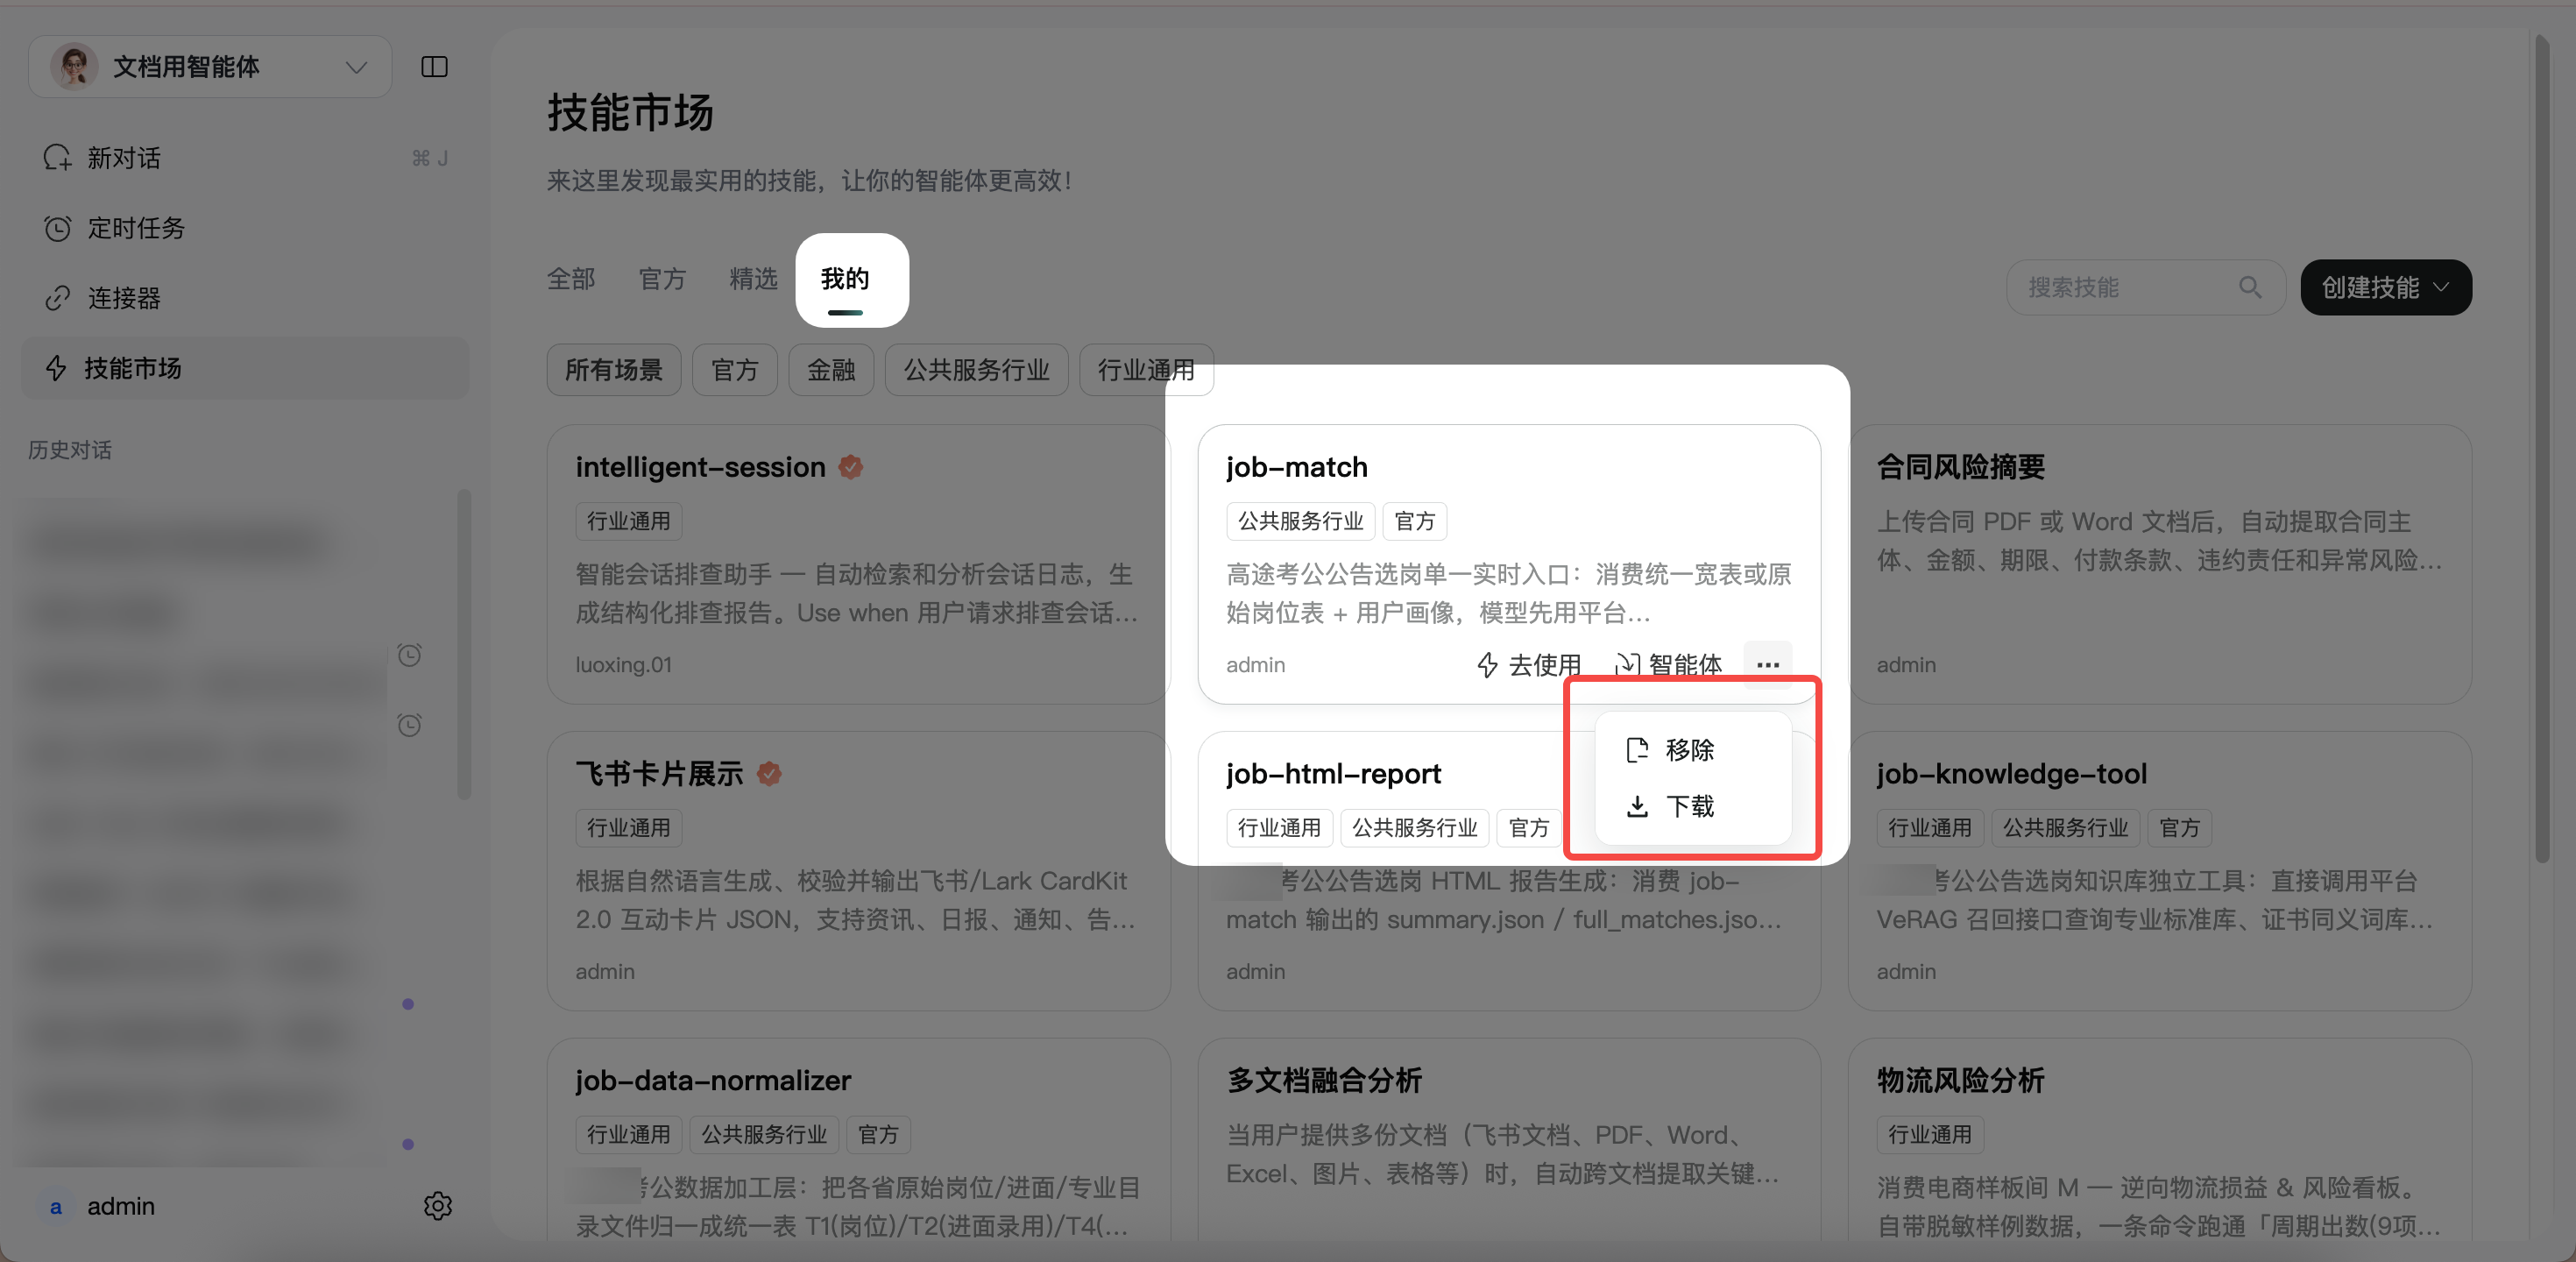Open the intelligent-session skill card
Screen dimensions: 2576x1262
click(858, 564)
